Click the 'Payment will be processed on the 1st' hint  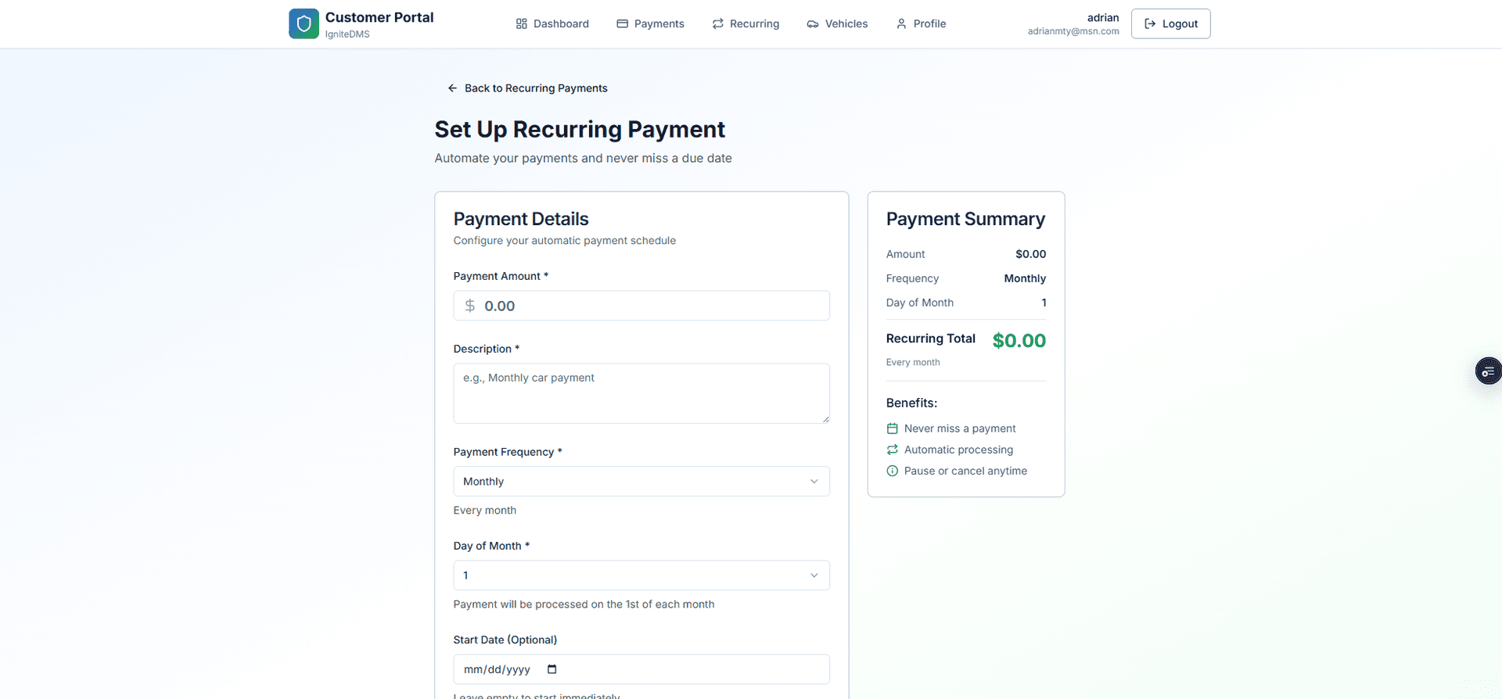click(x=584, y=604)
